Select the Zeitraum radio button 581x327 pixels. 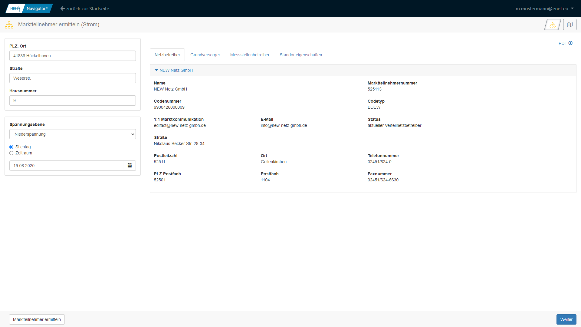click(x=11, y=153)
